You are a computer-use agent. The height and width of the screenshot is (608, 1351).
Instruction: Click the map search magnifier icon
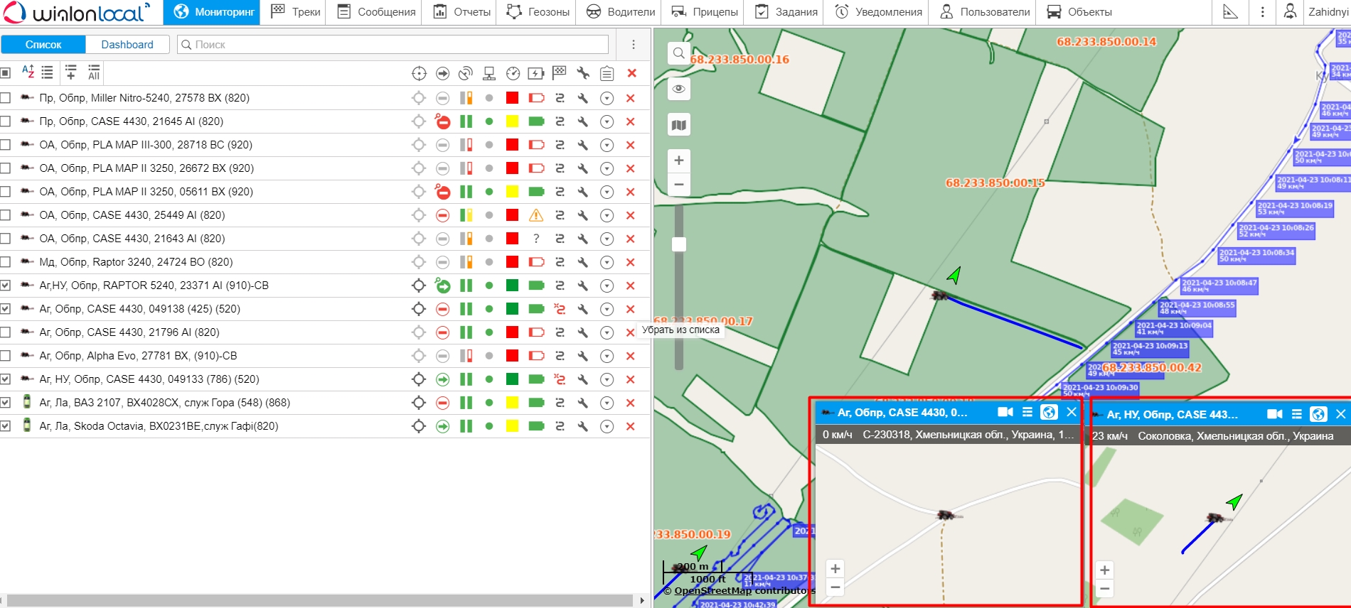click(x=679, y=53)
